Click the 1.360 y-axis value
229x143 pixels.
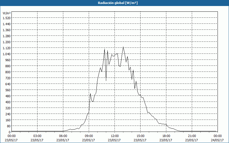7,30
